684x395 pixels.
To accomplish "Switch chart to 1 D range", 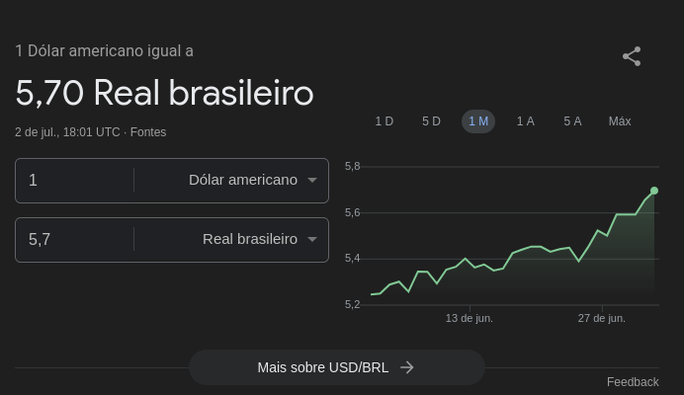I will pos(384,121).
